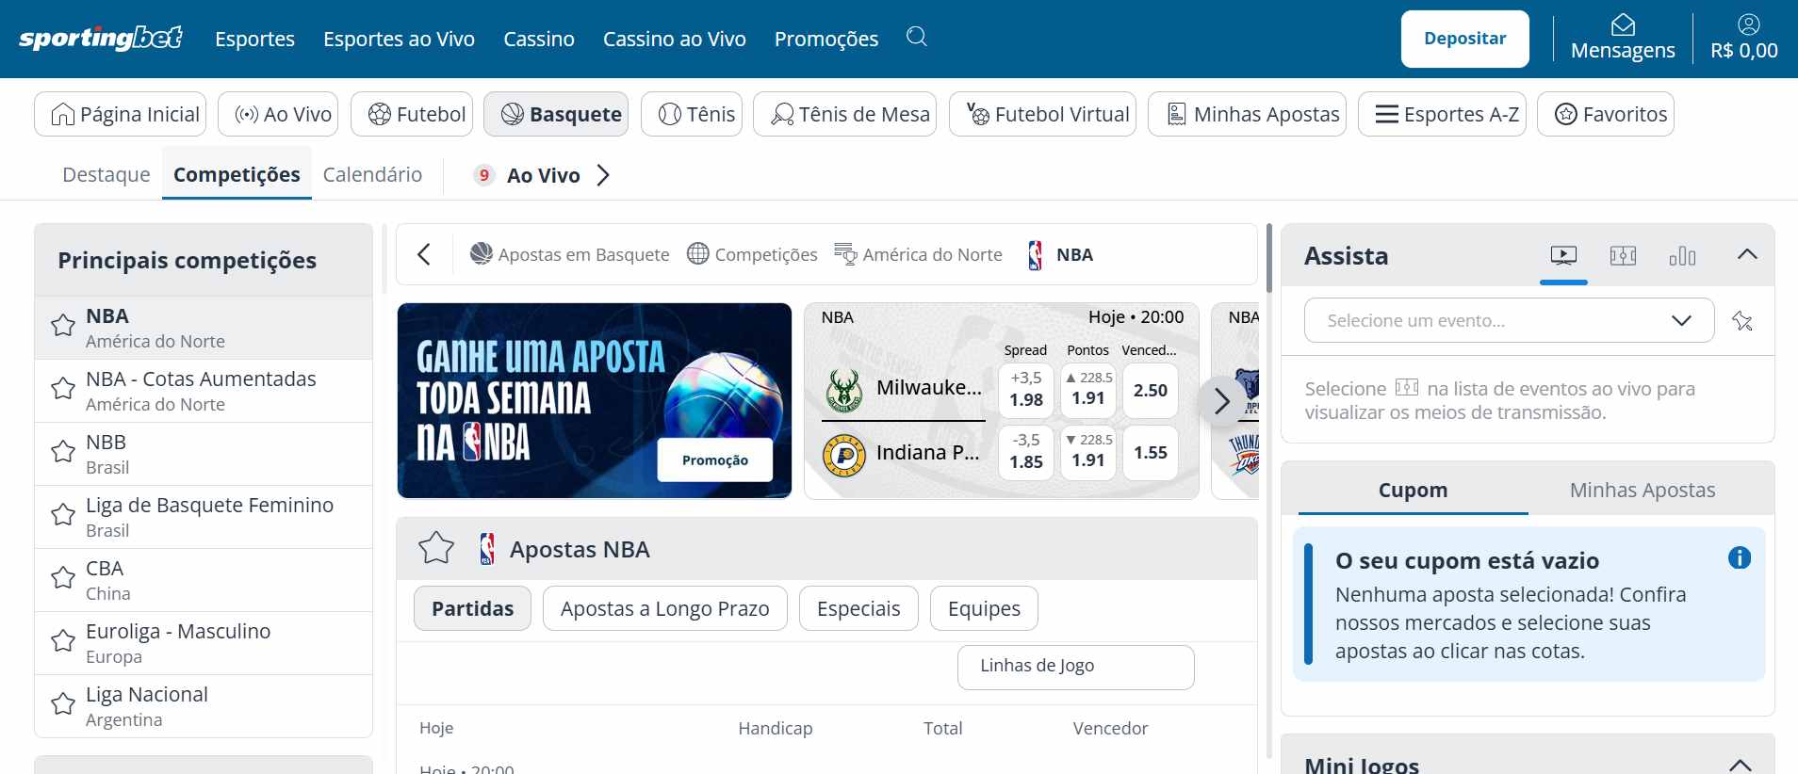Image resolution: width=1798 pixels, height=774 pixels.
Task: Click the Indiana Pacers team logo
Action: pyautogui.click(x=844, y=456)
